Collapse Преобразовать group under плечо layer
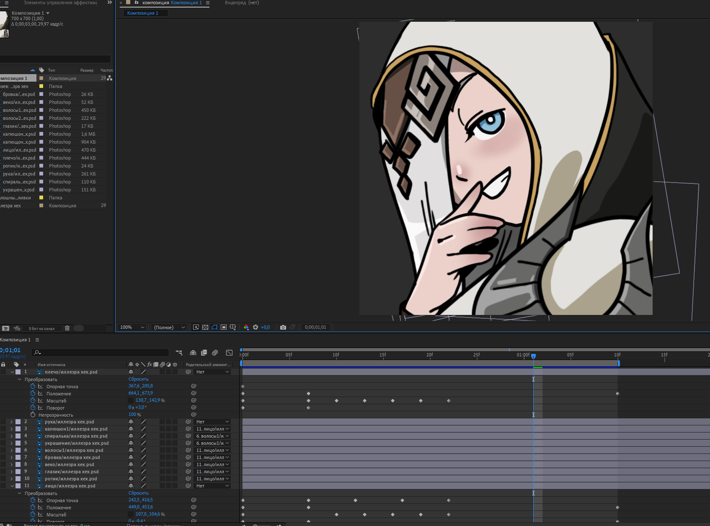 point(20,379)
